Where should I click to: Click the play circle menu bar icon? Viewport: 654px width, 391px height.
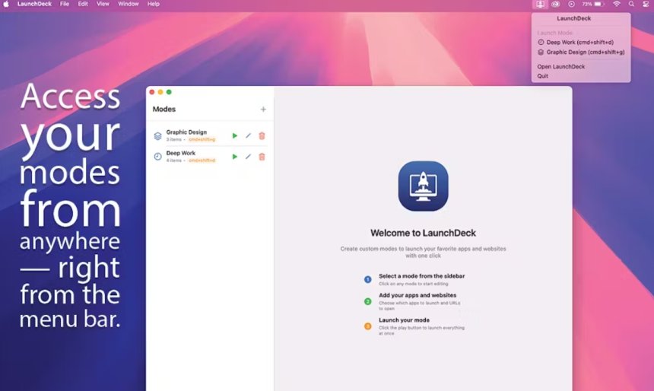point(571,4)
